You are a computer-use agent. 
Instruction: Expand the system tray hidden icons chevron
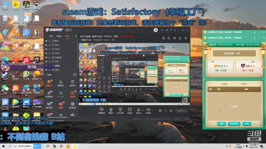click(244, 146)
